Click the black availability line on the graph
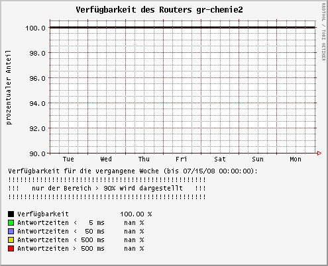This screenshot has height=266, width=328. (183, 28)
